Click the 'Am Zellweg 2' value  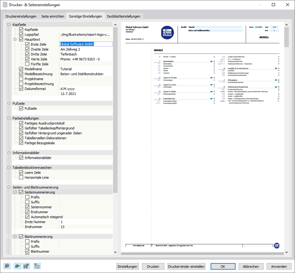[86, 49]
